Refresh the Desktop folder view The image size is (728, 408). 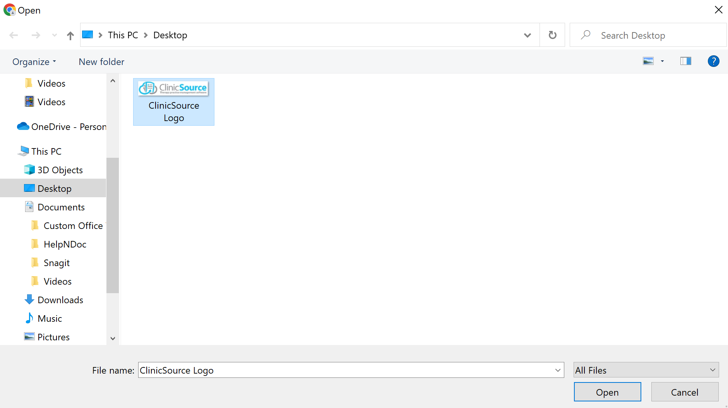point(553,35)
